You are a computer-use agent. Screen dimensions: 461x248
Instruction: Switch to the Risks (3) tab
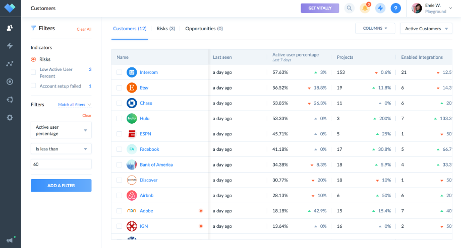pos(165,29)
